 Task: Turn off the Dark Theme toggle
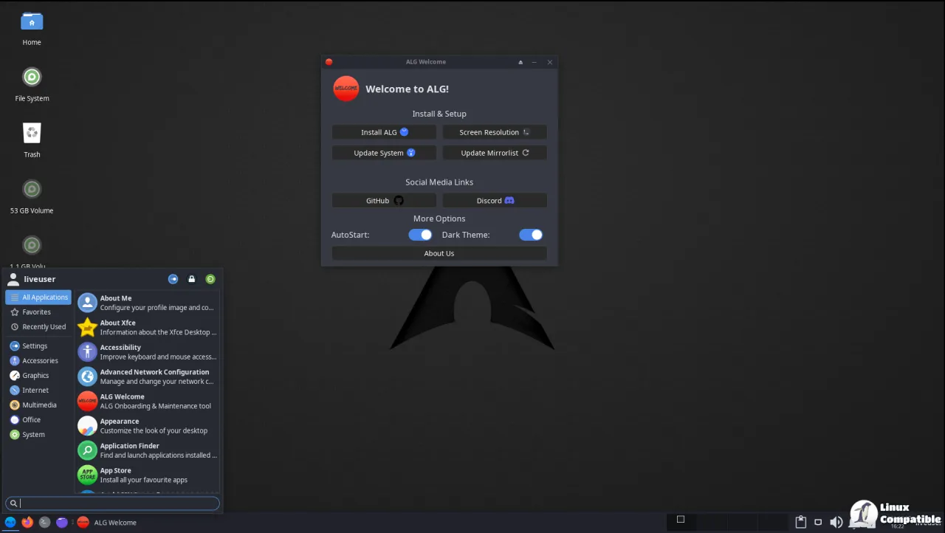[531, 235]
